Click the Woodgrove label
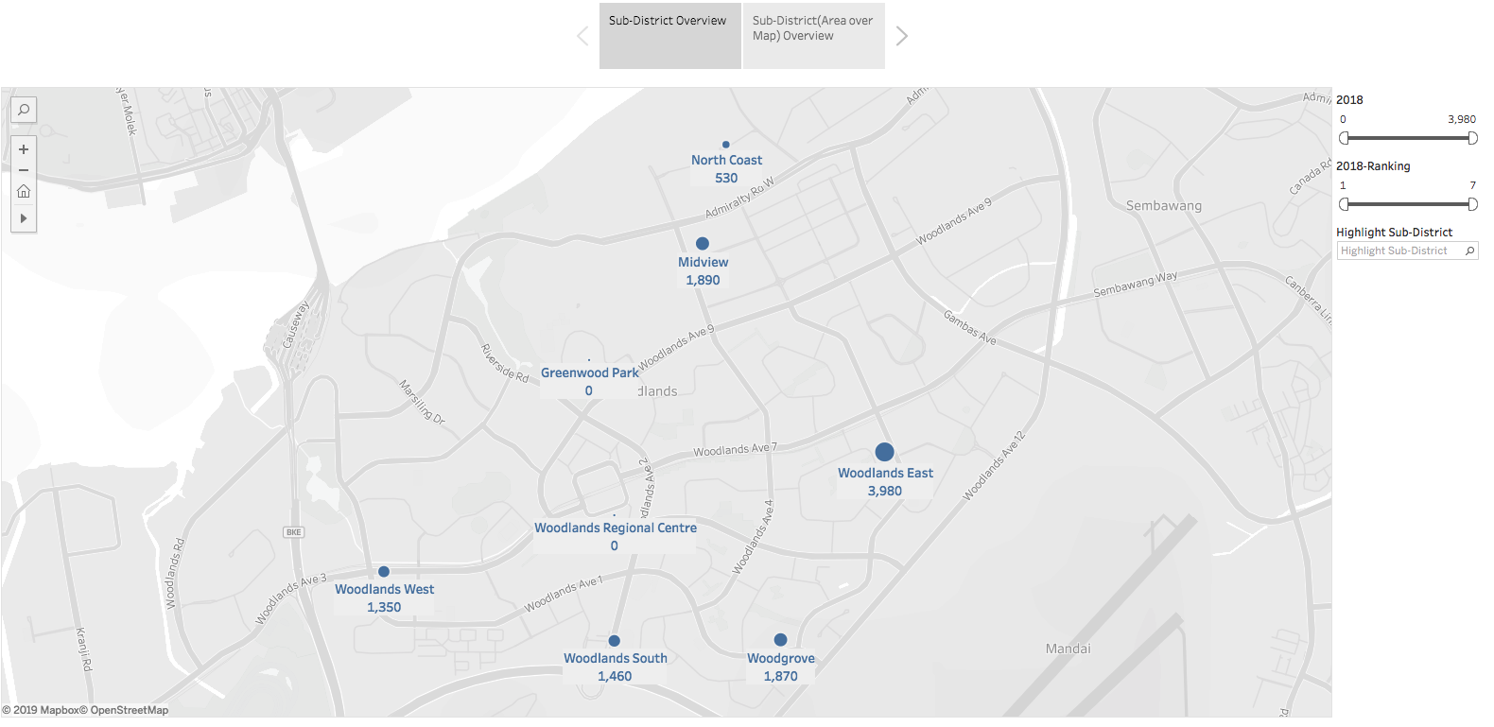 pos(781,658)
